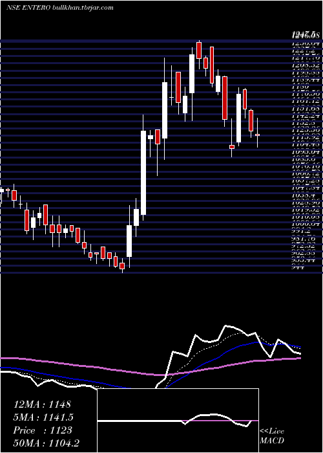323x453 pixels.
Task: Click the 50MA : 1104.2 value
Action: coord(47,443)
